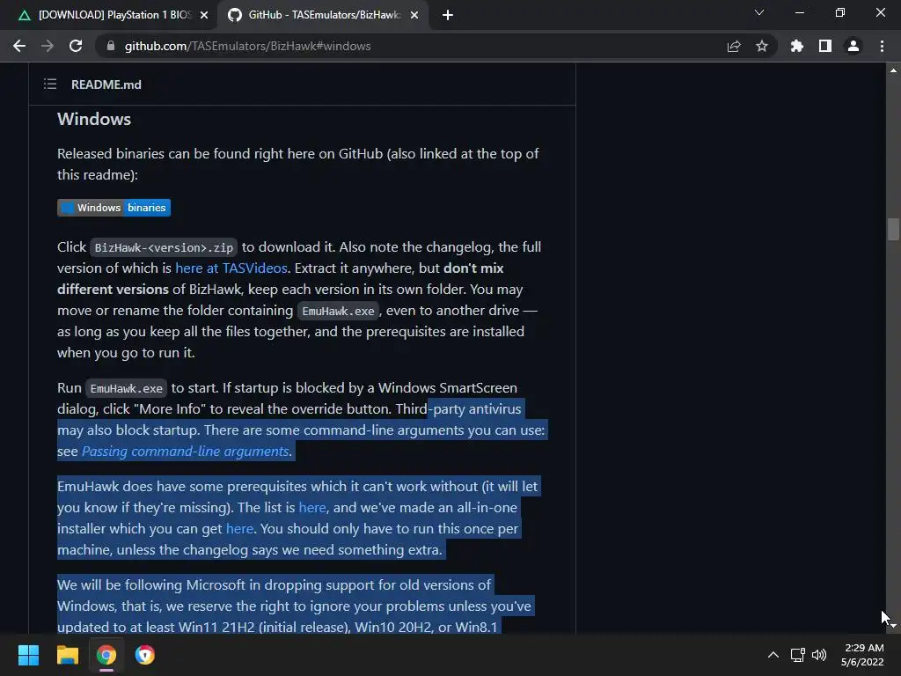Toggle the browser side panel icon
This screenshot has height=676, width=901.
click(825, 46)
